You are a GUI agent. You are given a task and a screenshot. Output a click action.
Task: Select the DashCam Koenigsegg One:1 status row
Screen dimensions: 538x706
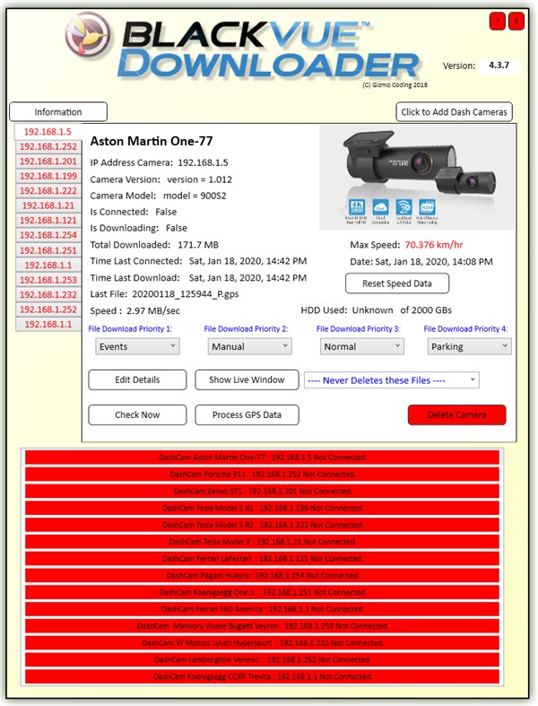pyautogui.click(x=262, y=593)
